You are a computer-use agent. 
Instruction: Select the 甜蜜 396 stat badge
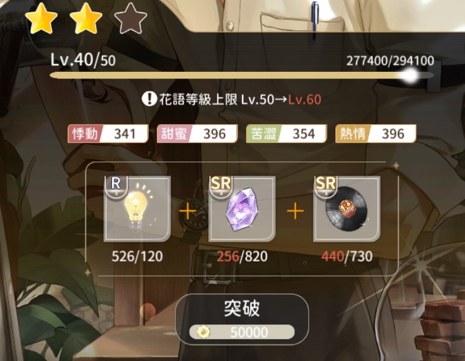[197, 134]
